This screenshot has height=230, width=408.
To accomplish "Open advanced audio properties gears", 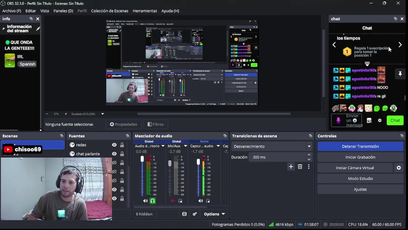I will (x=195, y=214).
